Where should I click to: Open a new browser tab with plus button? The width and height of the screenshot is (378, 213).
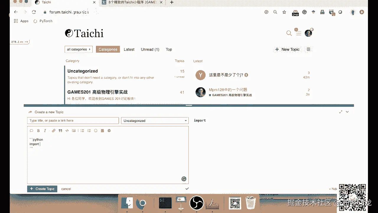click(x=172, y=2)
